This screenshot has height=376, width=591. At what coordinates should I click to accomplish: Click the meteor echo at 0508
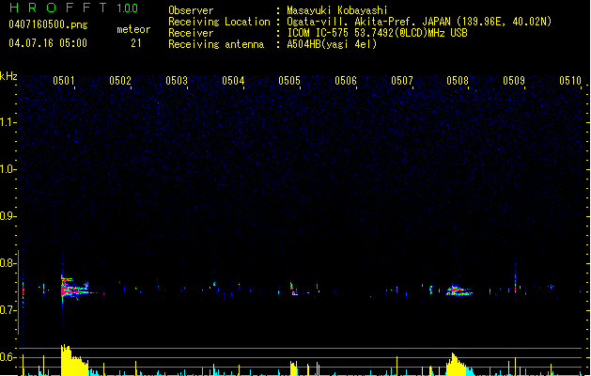(x=459, y=290)
